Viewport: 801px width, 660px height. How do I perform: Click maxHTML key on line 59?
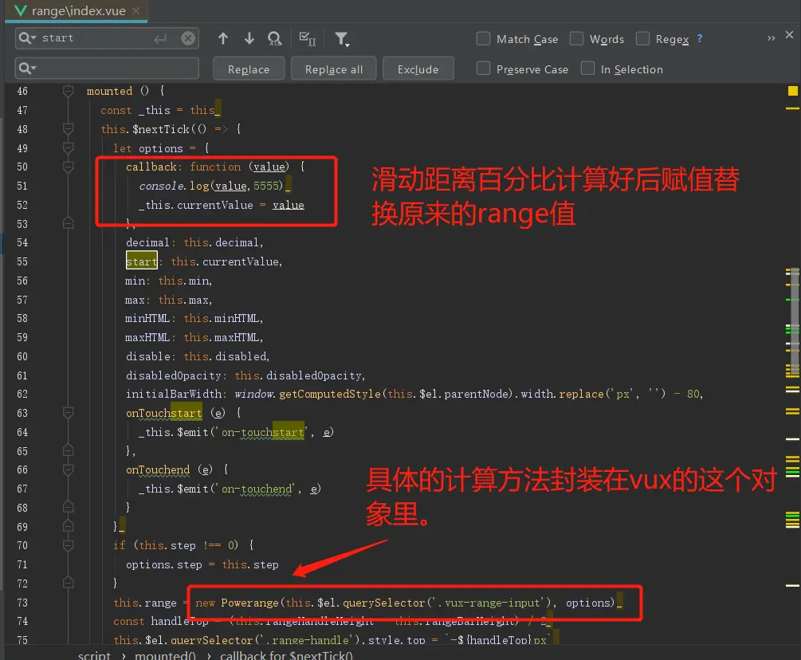tap(147, 337)
